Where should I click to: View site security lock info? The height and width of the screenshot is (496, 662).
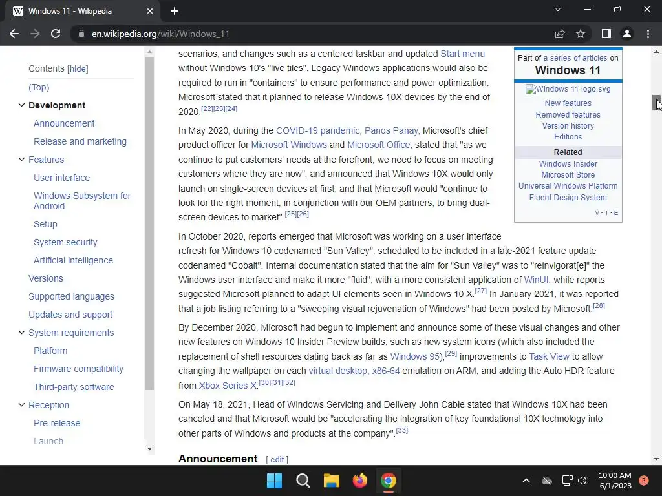(x=81, y=34)
